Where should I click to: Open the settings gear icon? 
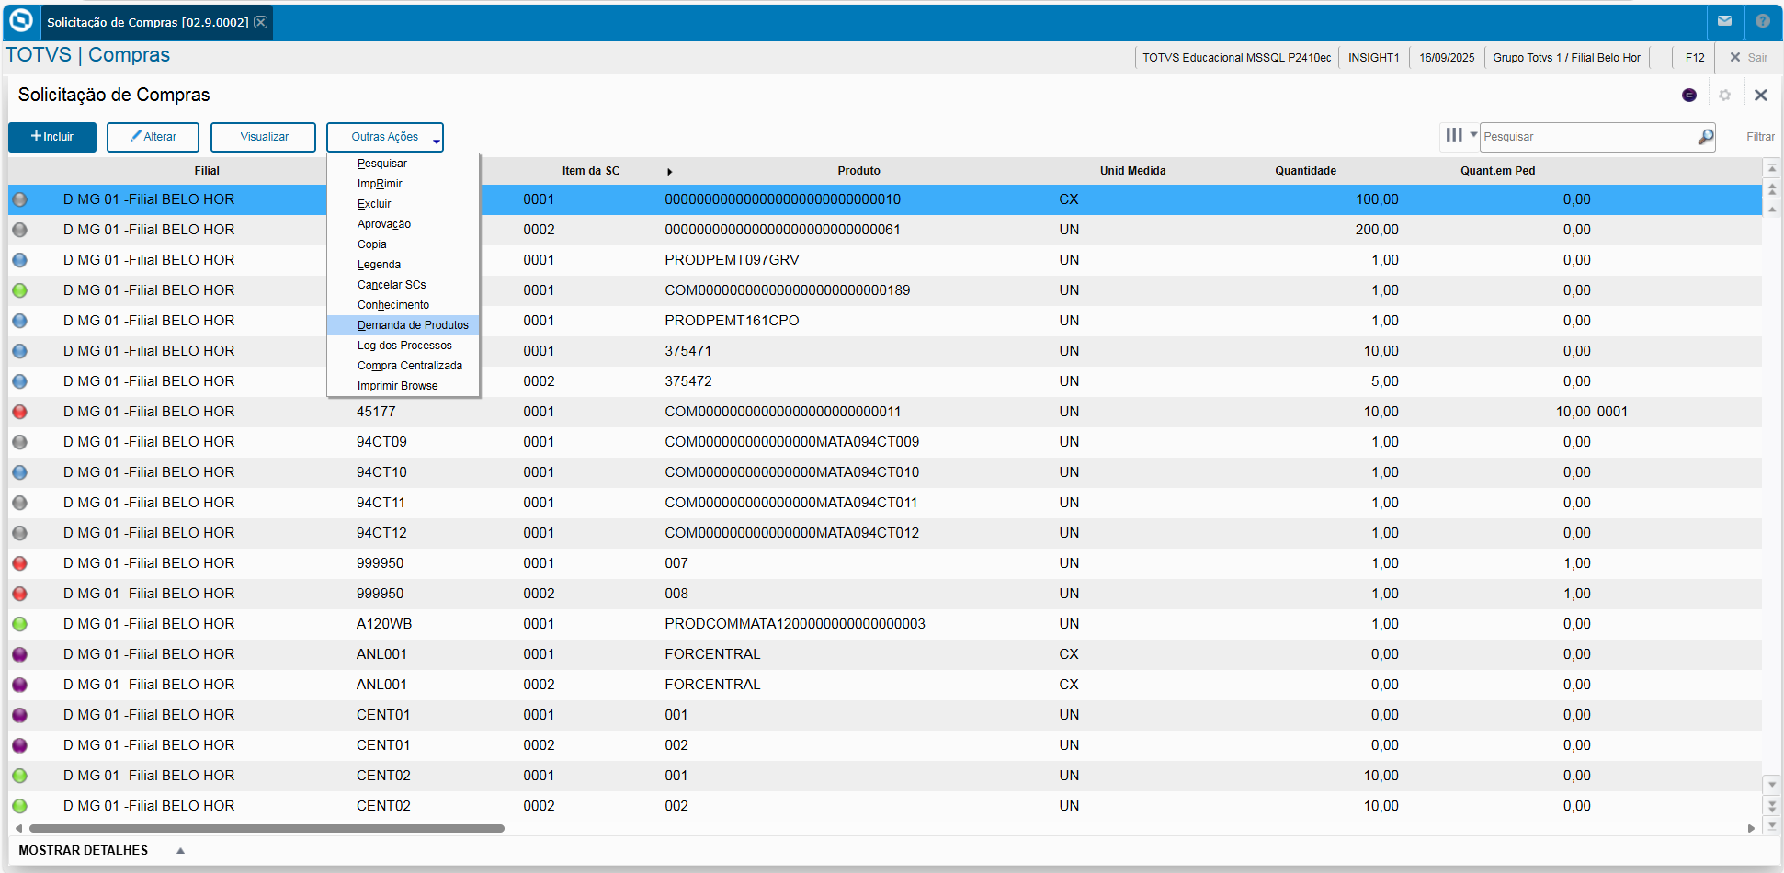click(x=1724, y=95)
